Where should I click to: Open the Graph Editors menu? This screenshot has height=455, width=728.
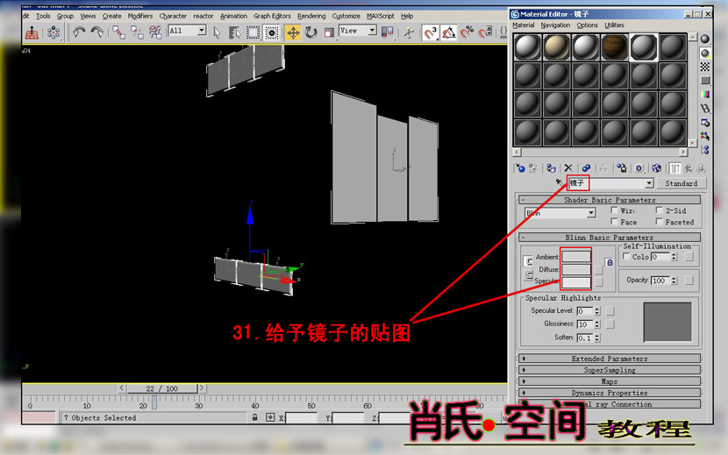point(272,16)
